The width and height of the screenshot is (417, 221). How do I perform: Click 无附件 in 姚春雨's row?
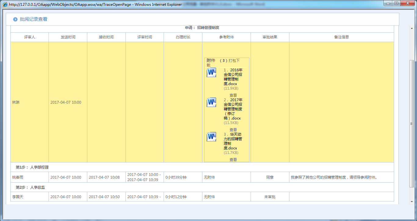pos(209,177)
